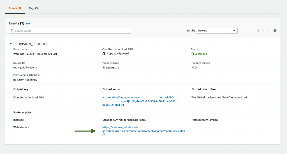287x154 pixels.
Task: Click Copy to clipboard text
Action: pos(118,53)
